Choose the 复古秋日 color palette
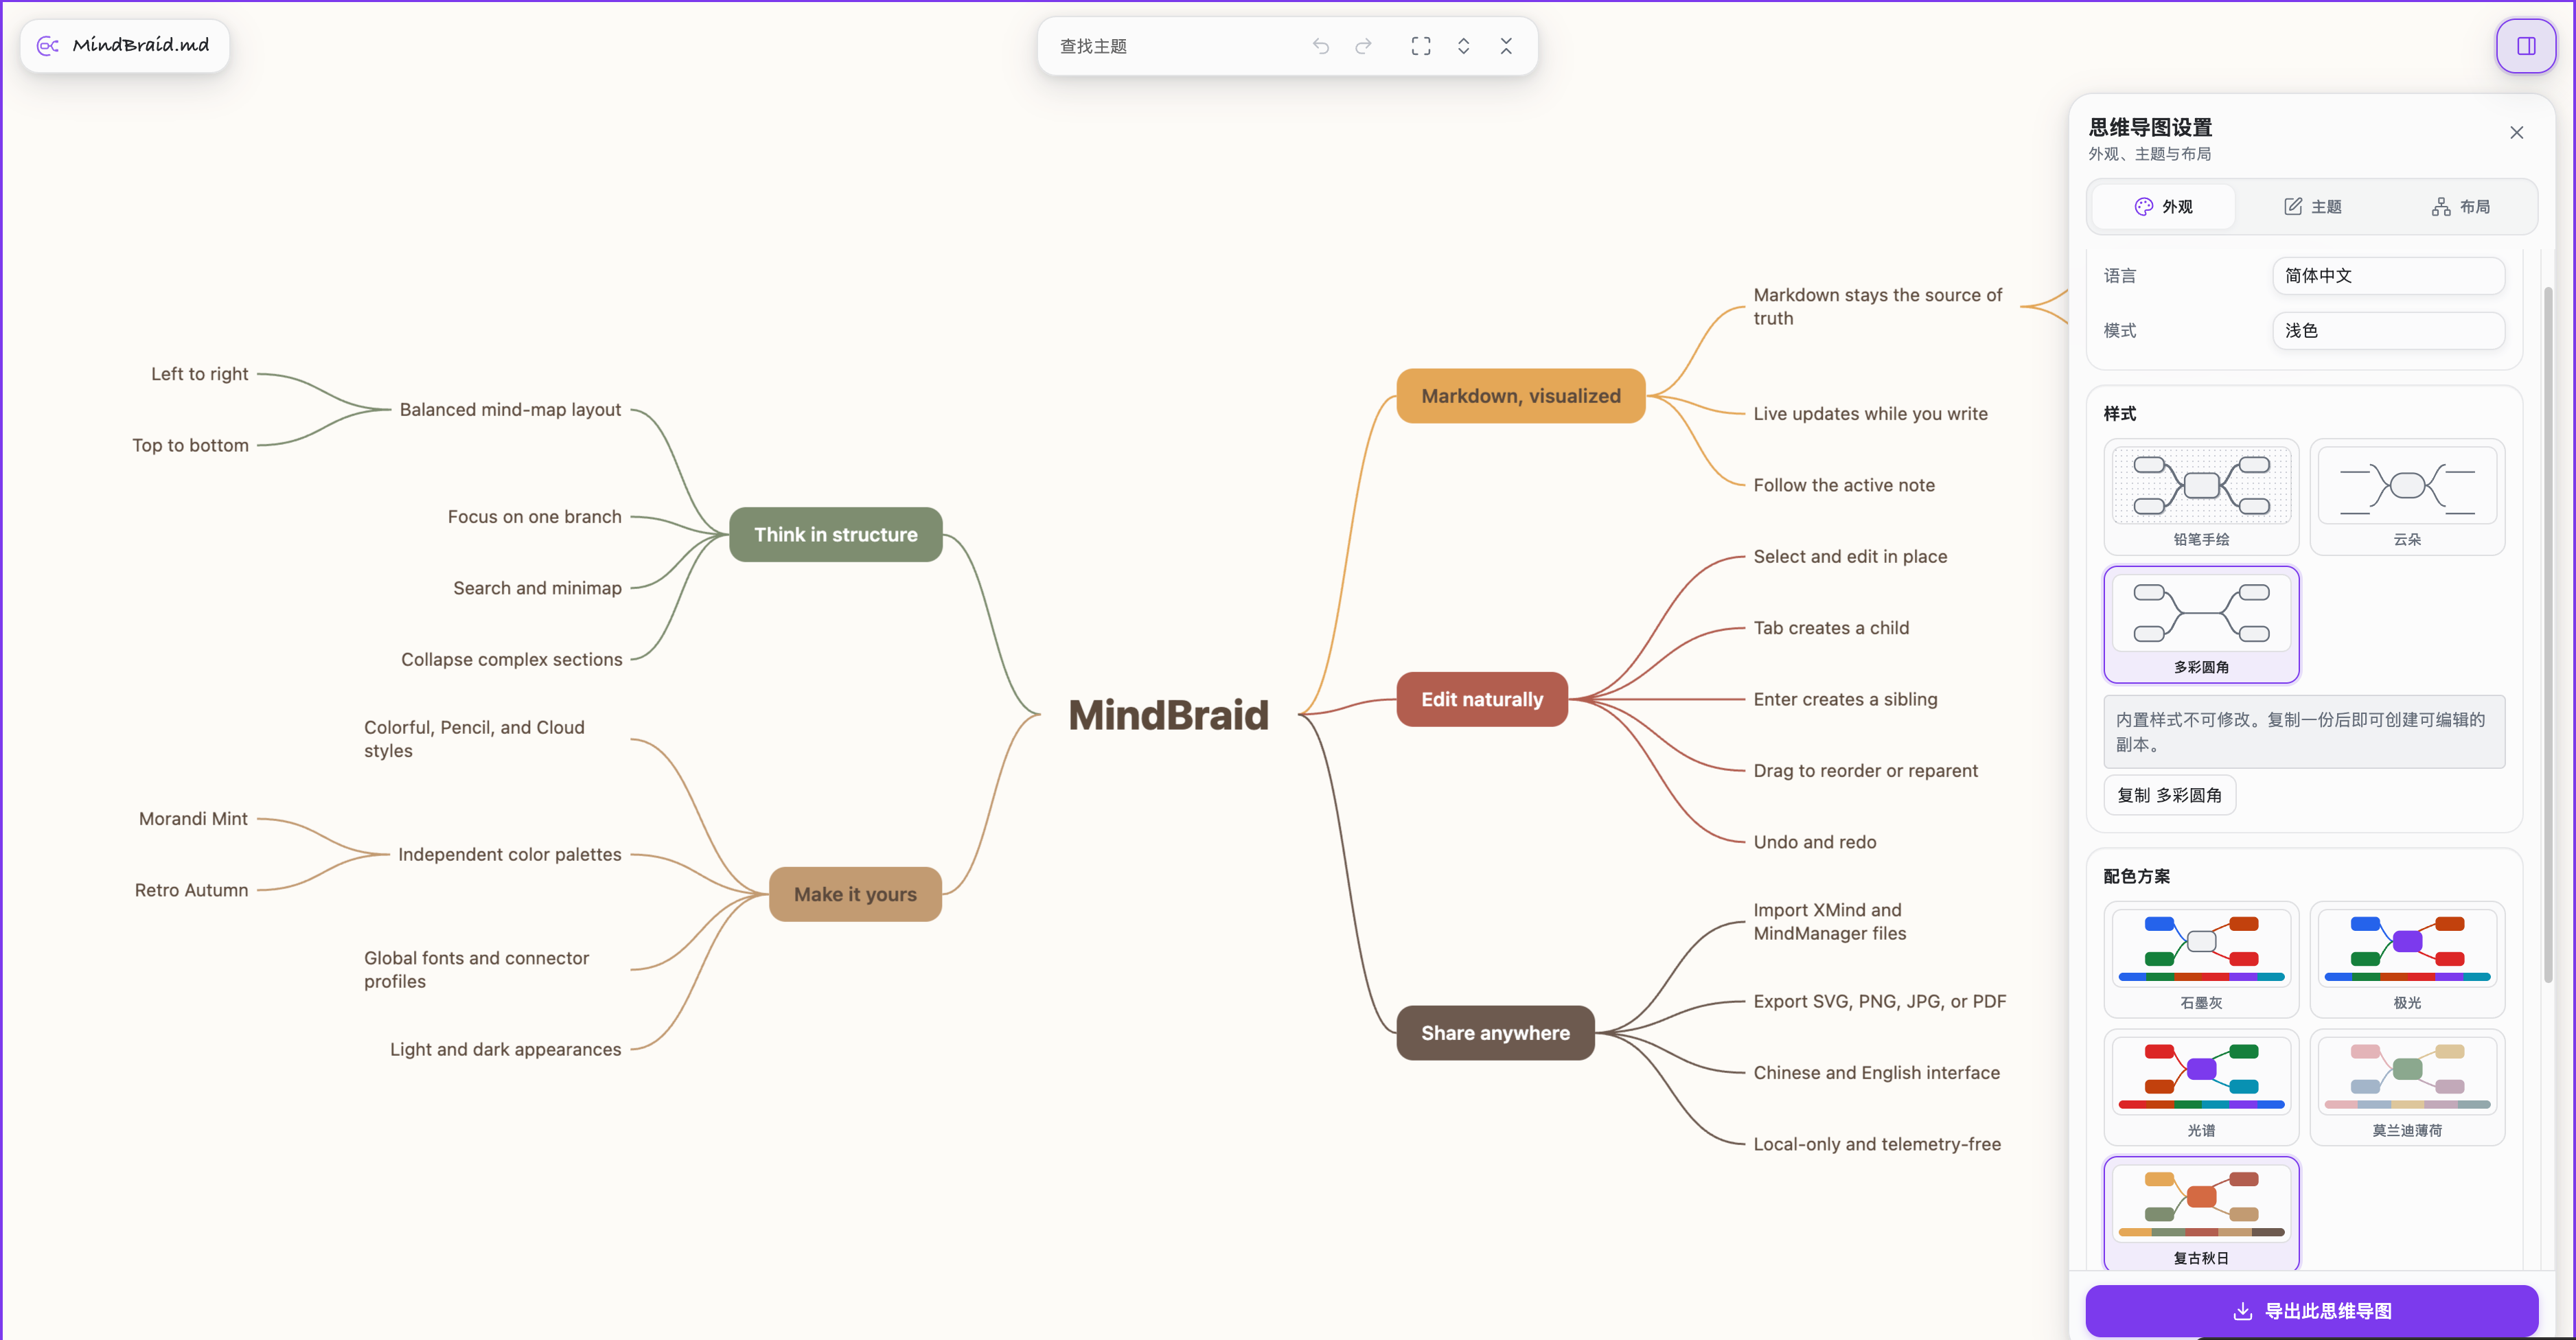Image resolution: width=2576 pixels, height=1340 pixels. (2201, 1214)
